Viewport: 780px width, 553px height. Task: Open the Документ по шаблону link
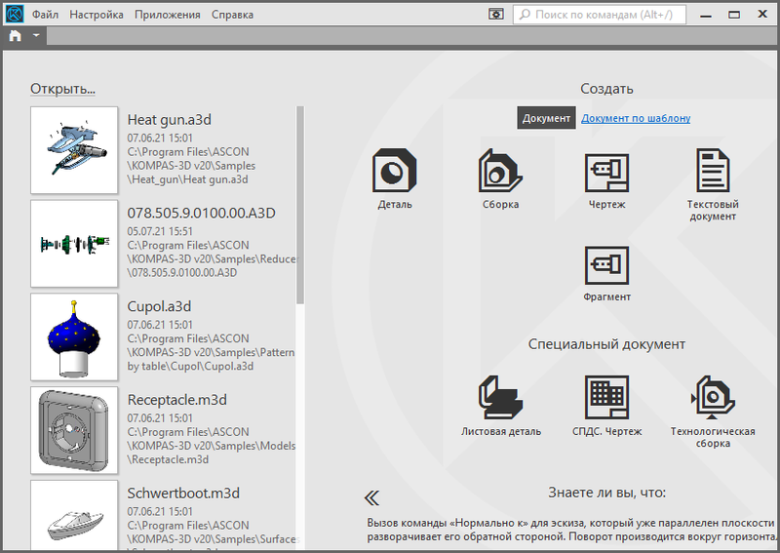(636, 118)
